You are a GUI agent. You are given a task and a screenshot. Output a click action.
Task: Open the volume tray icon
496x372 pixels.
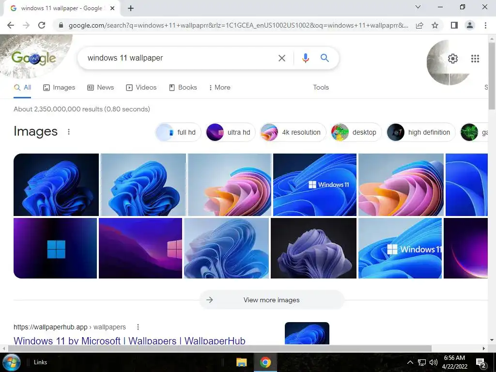pos(434,362)
